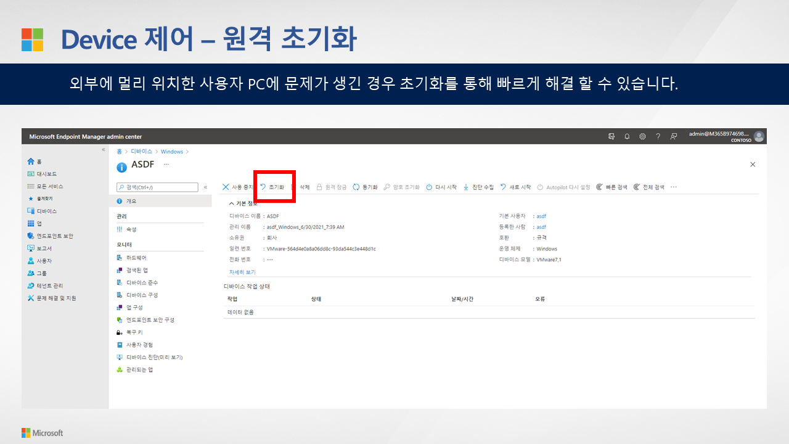Click the 동기화 sync command
Screen dimensions: 789x444
[365, 187]
